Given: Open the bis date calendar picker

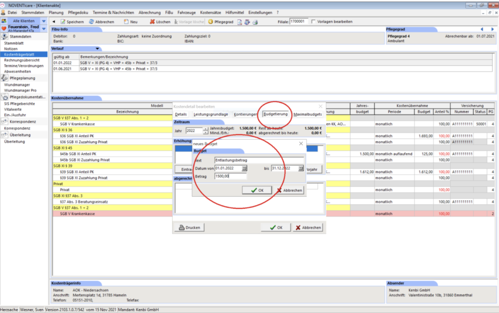Looking at the screenshot, I should click(301, 168).
